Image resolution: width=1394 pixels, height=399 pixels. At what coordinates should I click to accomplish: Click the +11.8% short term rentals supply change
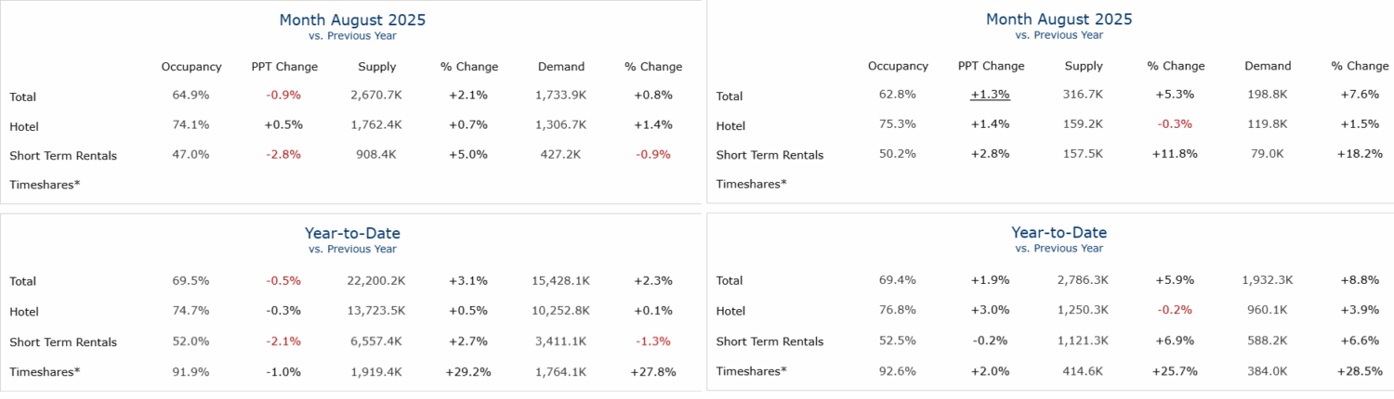tap(1176, 155)
